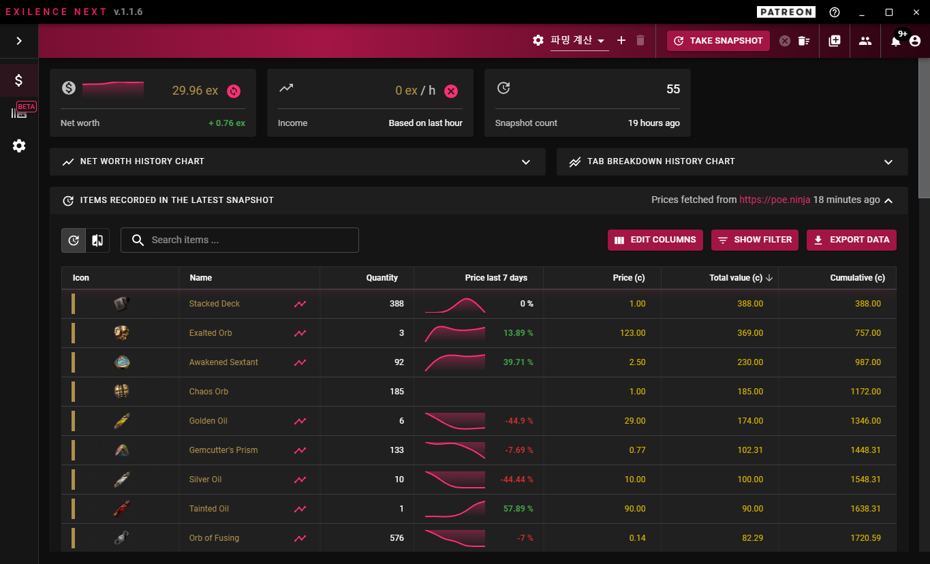The height and width of the screenshot is (564, 930).
Task: Open profile settings gear next to profile name
Action: pyautogui.click(x=538, y=41)
